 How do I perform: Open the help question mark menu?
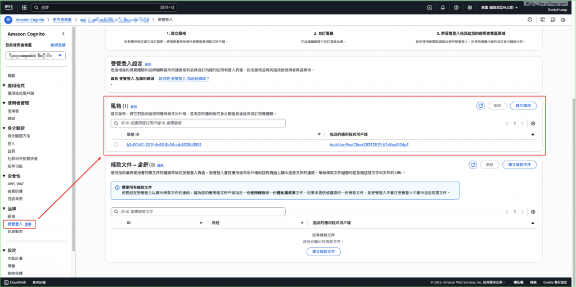[456, 7]
